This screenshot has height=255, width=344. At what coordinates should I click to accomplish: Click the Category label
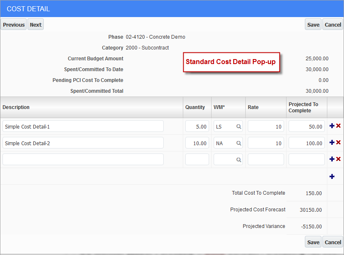112,47
